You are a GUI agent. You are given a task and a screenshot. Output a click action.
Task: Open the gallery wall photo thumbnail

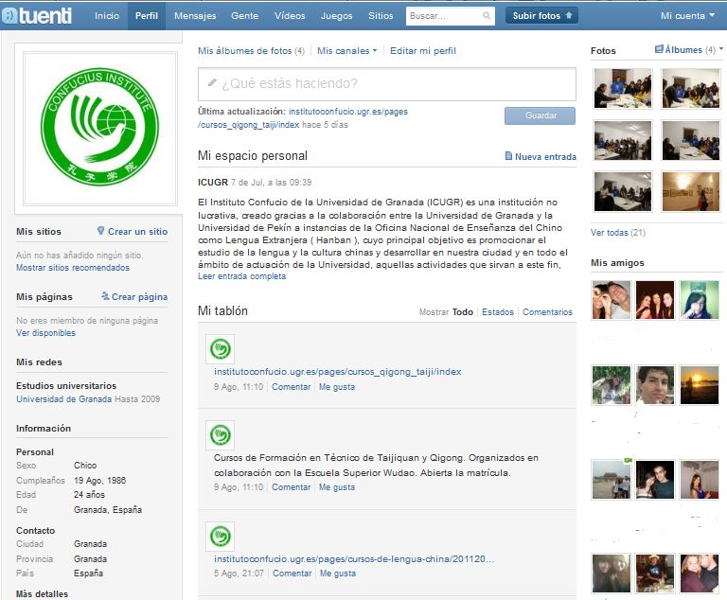pos(691,191)
